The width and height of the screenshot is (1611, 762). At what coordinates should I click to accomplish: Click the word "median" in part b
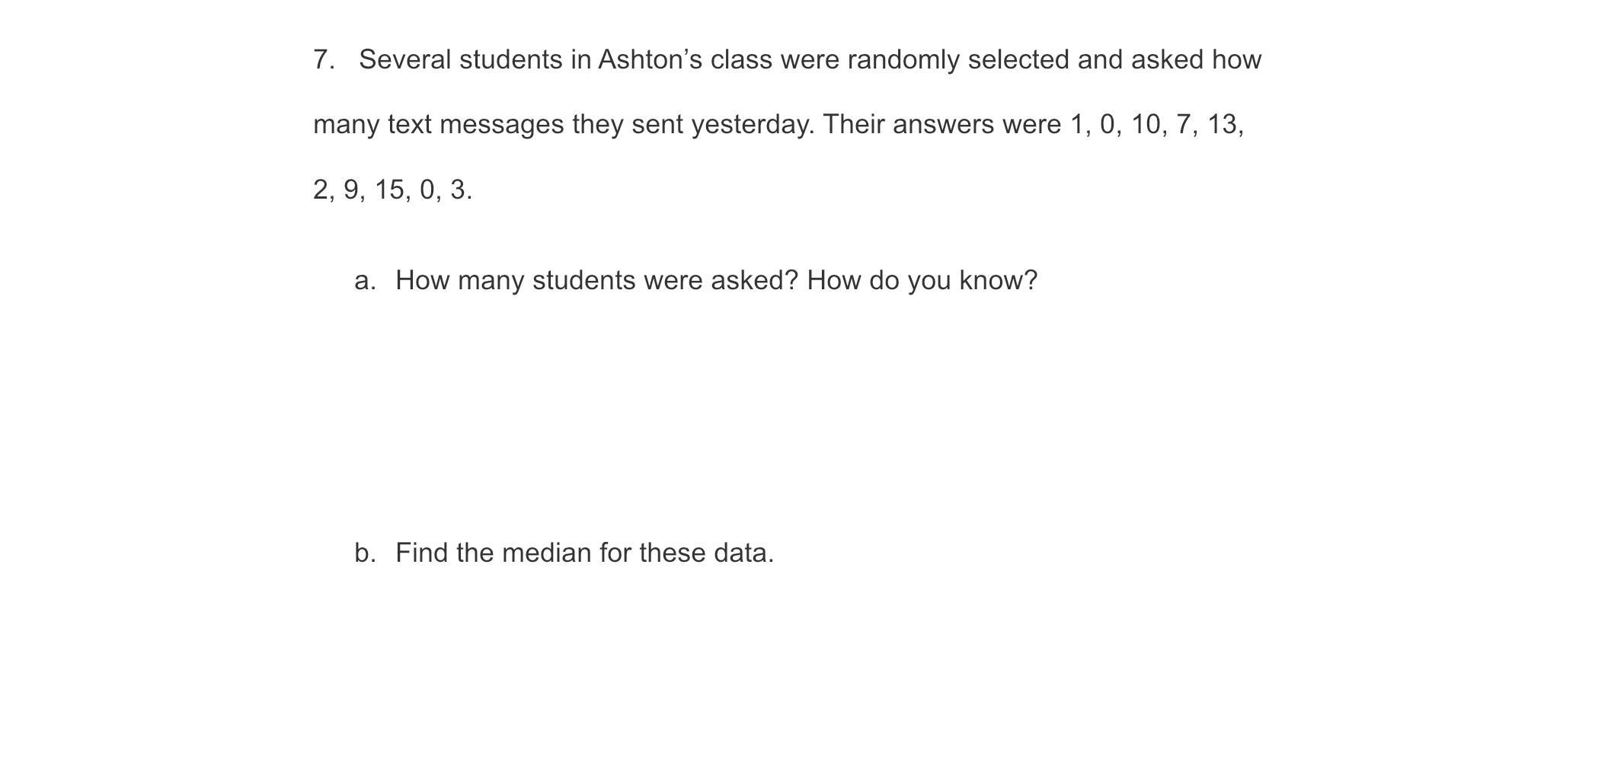546,553
